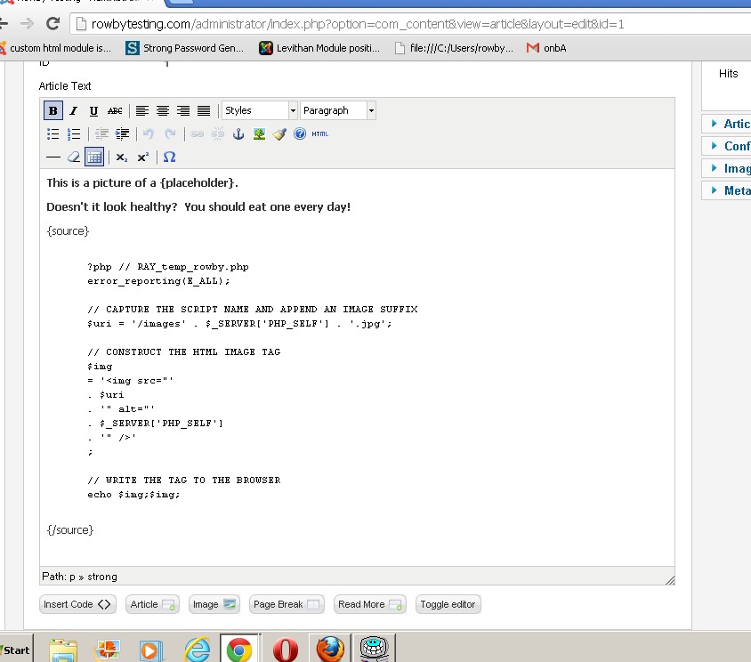Viewport: 751px width, 662px height.
Task: Click the editor resize handle corner
Action: (x=670, y=580)
